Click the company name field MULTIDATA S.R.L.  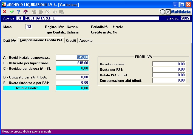(92, 18)
